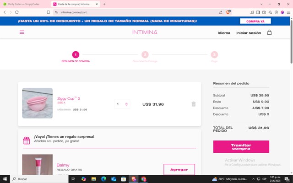Click the Intimina logo
The image size is (293, 183).
click(145, 32)
